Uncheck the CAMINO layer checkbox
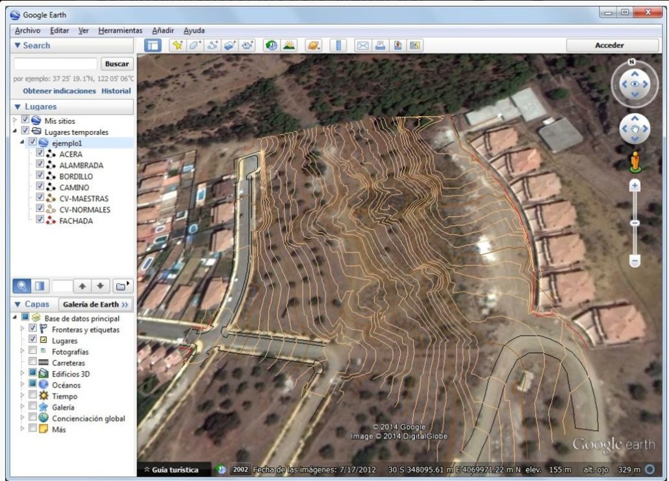 pos(40,187)
